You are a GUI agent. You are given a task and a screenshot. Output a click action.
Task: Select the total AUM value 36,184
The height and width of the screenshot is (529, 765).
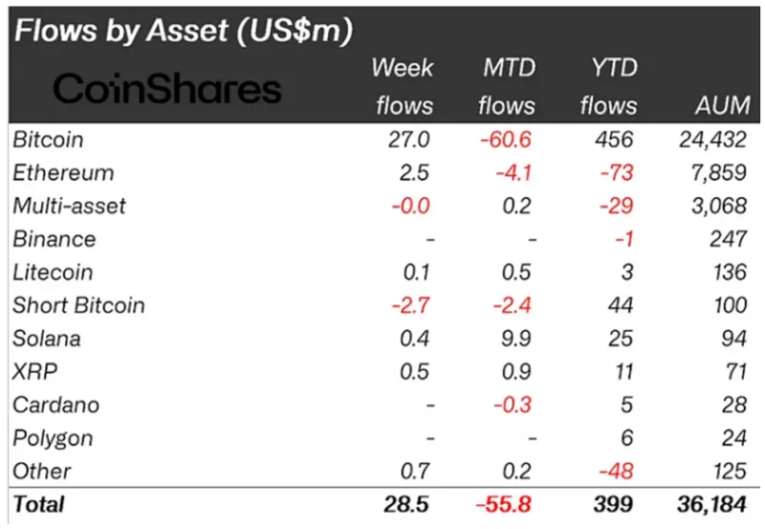708,503
